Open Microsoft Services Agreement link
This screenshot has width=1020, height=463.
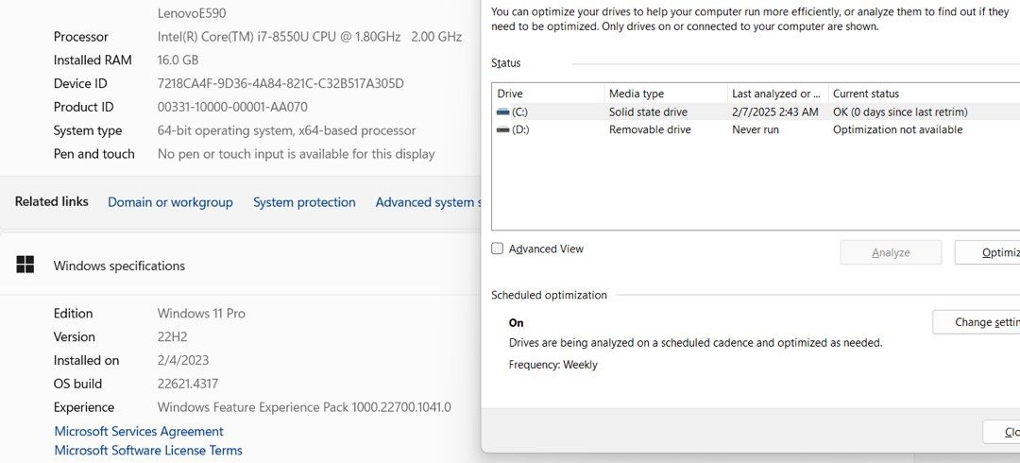139,431
